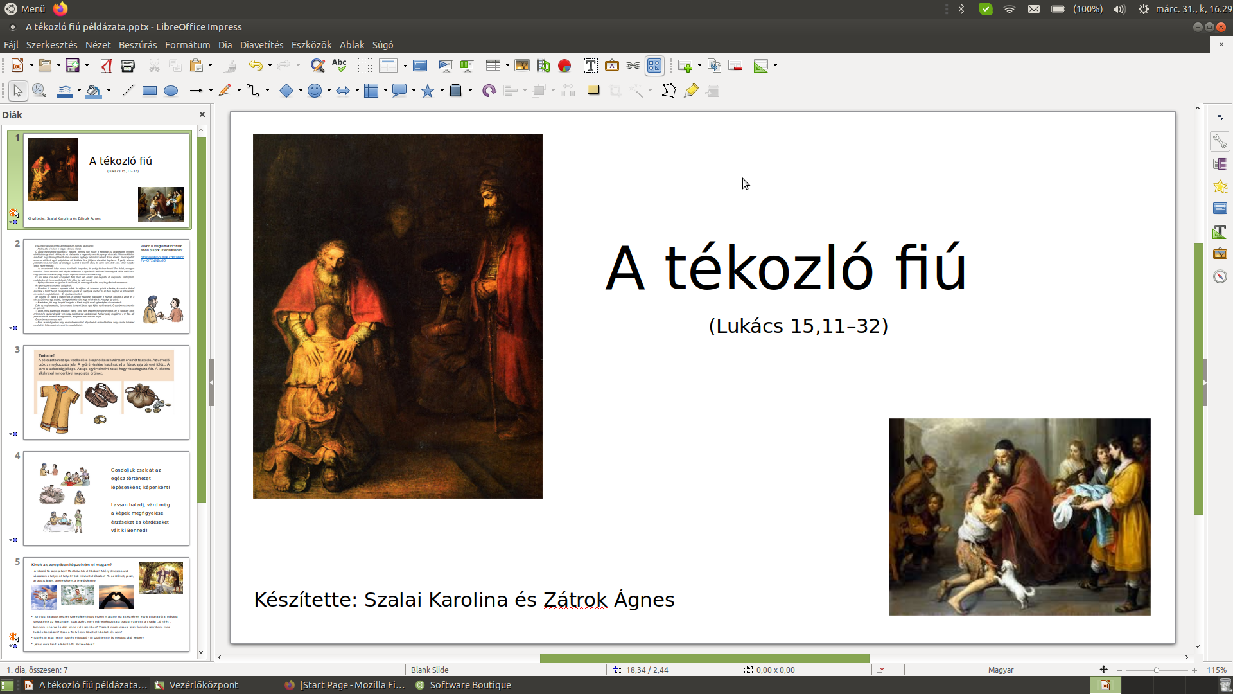Select the Zoom & Pan tool

tap(39, 91)
